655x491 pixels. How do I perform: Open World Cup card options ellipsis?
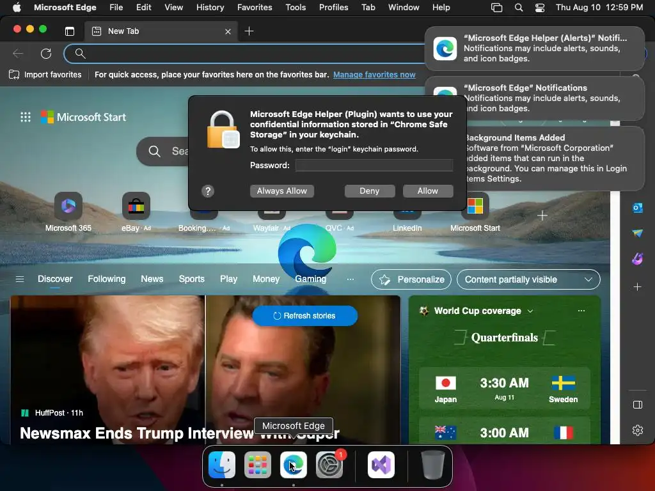tap(581, 311)
